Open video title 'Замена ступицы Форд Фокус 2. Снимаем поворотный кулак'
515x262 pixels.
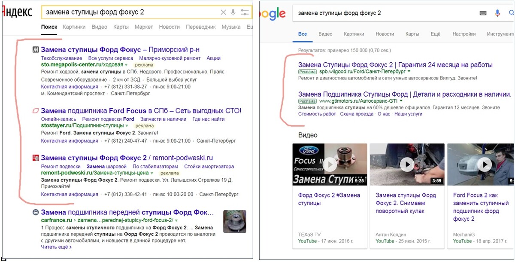click(x=406, y=203)
